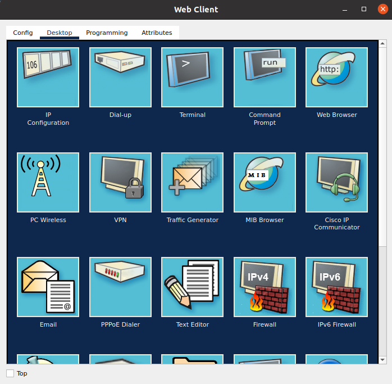The height and width of the screenshot is (384, 392).
Task: Launch the PPPoE Dialer
Action: [120, 287]
